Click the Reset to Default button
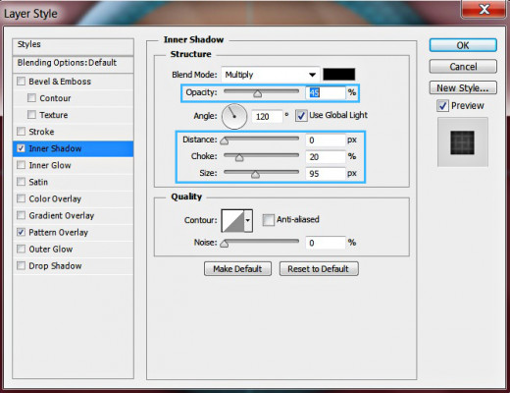This screenshot has width=510, height=393. (x=319, y=269)
